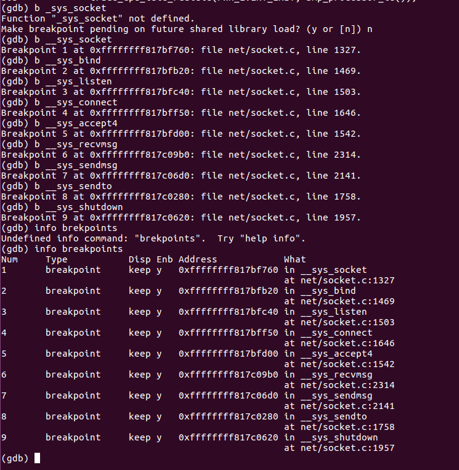
Task: Click the "Type" column header
Action: [x=56, y=259]
